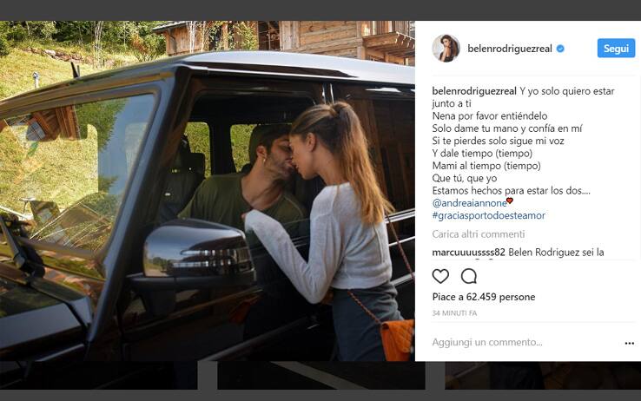Open the bottom left thumbnail behind the post
Image resolution: width=641 pixels, height=401 pixels.
point(98,375)
